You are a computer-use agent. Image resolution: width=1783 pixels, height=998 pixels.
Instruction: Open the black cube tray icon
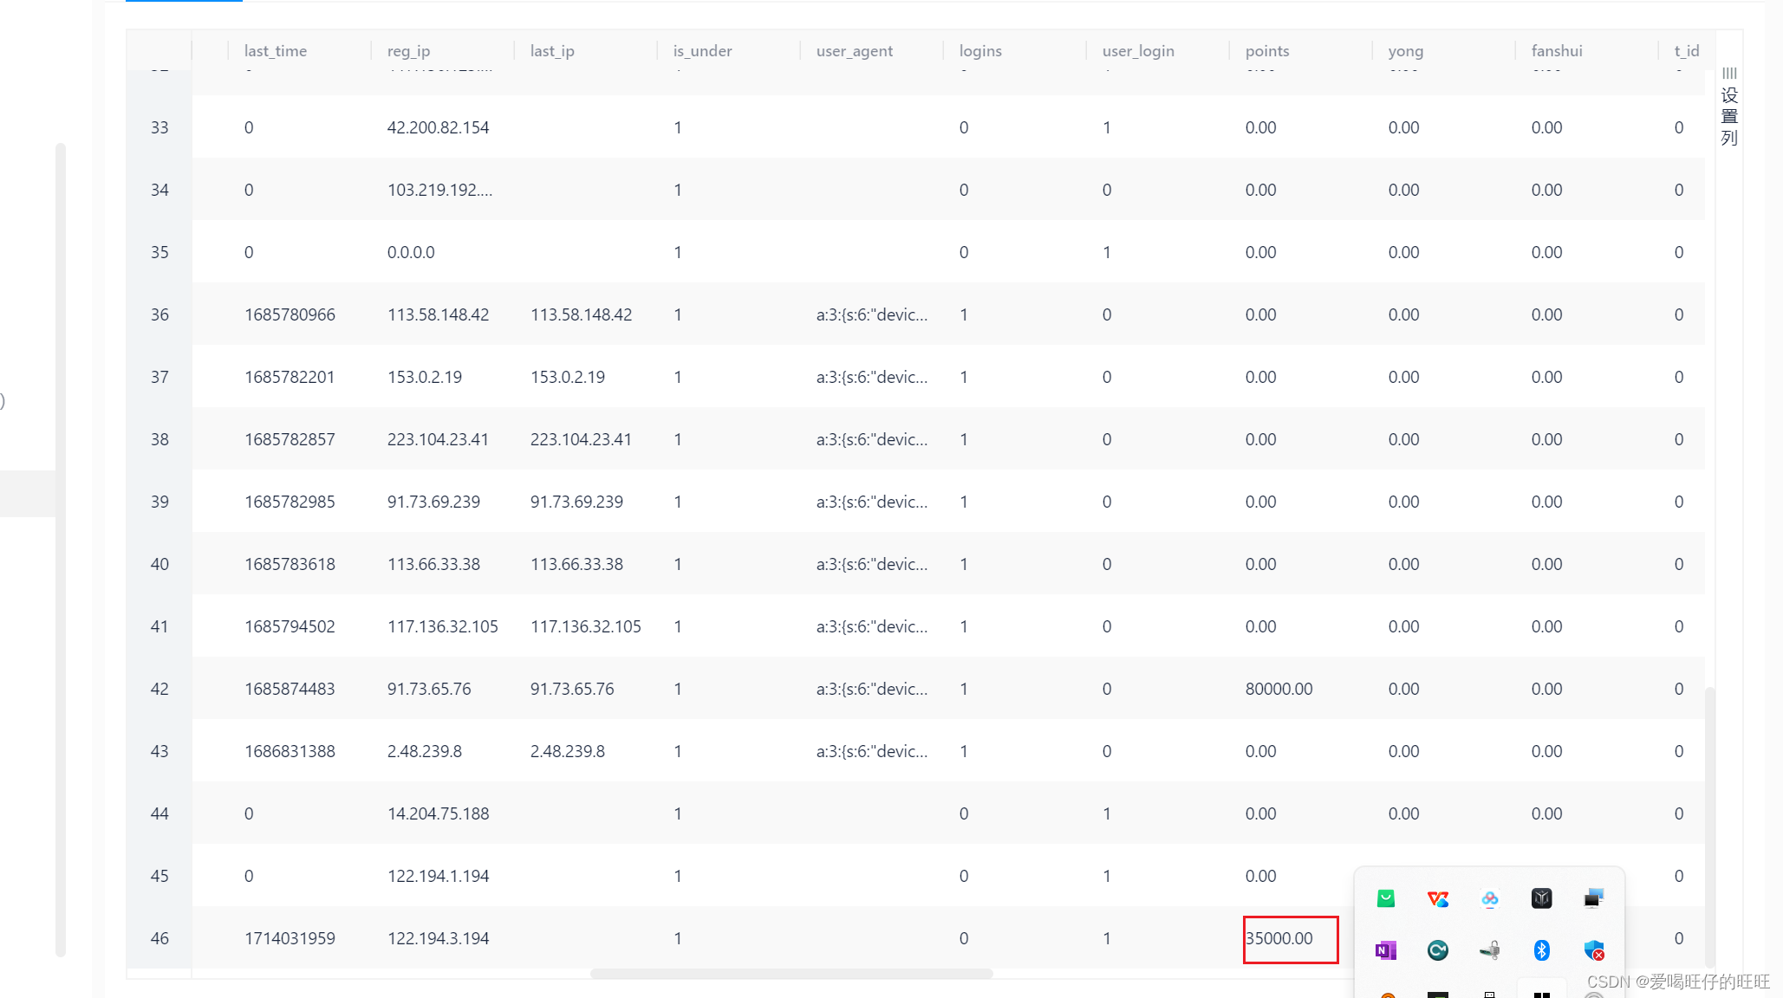click(1541, 899)
